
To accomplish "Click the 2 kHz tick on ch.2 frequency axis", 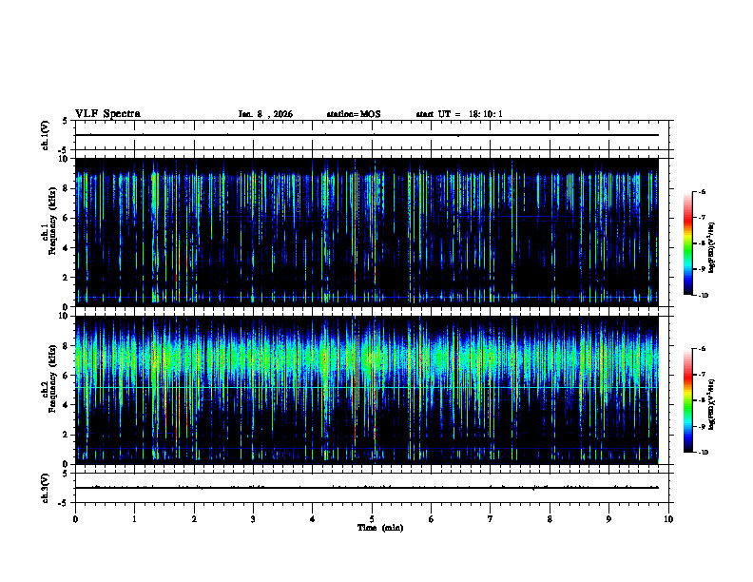I will tap(67, 435).
